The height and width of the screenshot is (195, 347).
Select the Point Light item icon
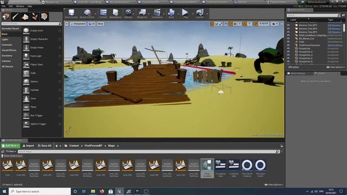(26, 56)
